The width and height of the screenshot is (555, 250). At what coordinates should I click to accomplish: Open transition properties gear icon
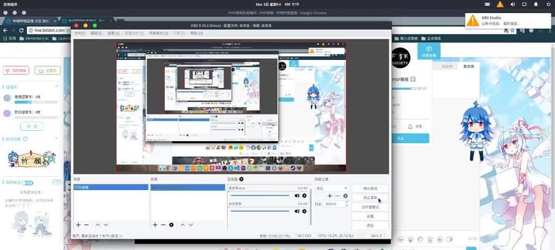pyautogui.click(x=345, y=196)
